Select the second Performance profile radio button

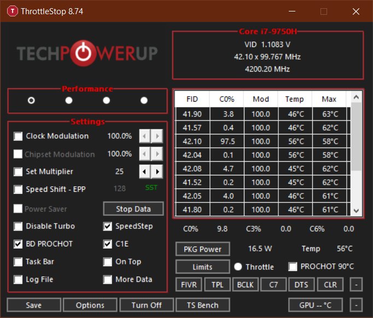click(x=69, y=101)
